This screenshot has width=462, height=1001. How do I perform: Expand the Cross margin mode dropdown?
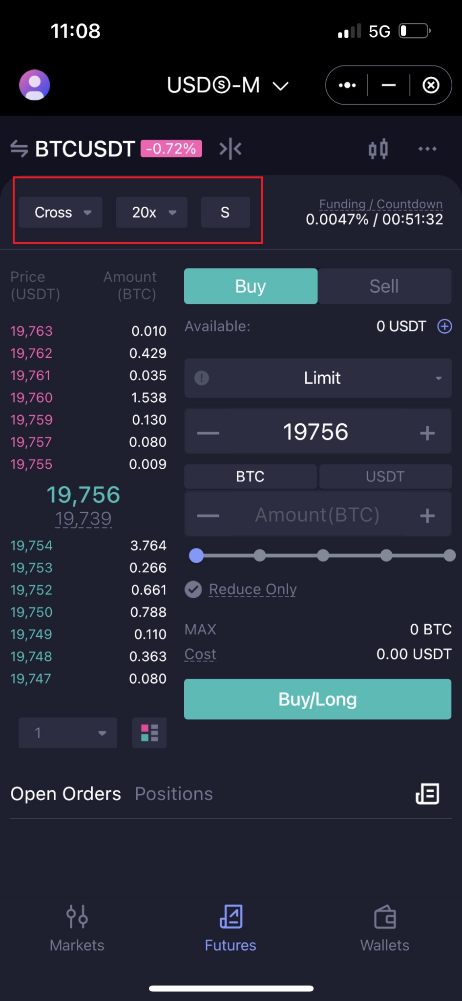coord(61,213)
